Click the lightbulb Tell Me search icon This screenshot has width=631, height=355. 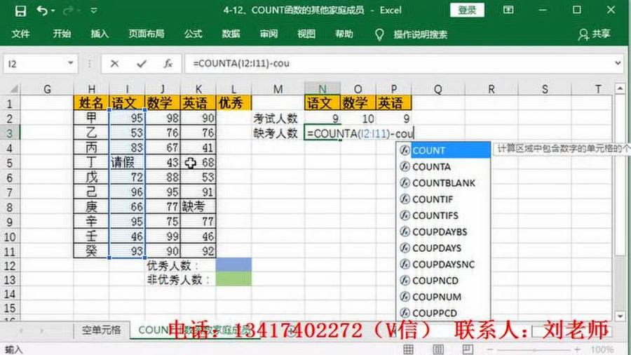tap(379, 34)
